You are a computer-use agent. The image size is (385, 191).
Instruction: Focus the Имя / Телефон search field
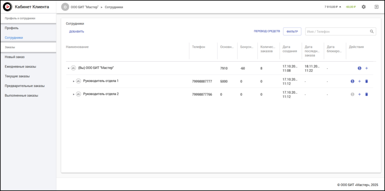click(x=341, y=31)
